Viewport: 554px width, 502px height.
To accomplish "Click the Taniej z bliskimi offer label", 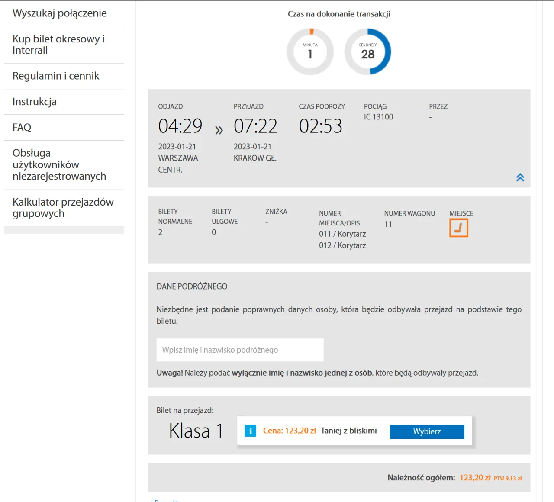I will click(x=348, y=431).
